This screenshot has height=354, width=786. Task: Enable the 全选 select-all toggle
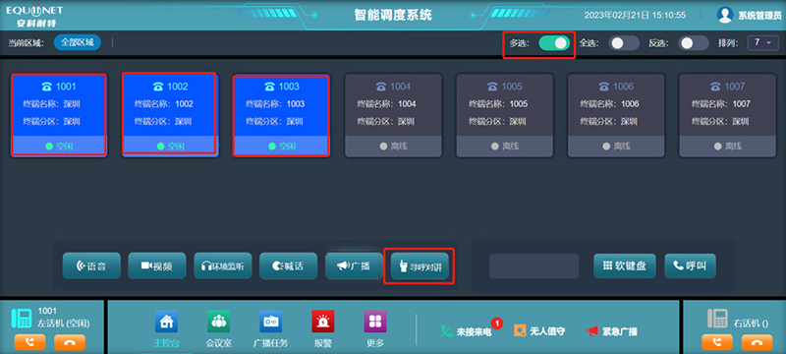point(624,43)
